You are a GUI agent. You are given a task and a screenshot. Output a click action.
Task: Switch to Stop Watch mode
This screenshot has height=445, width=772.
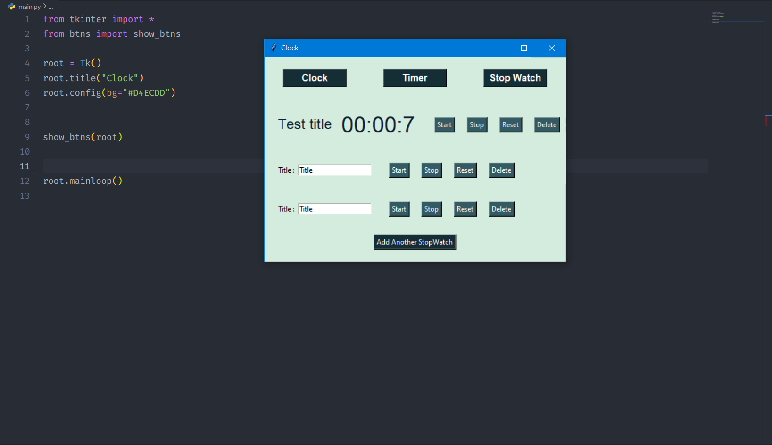tap(515, 78)
